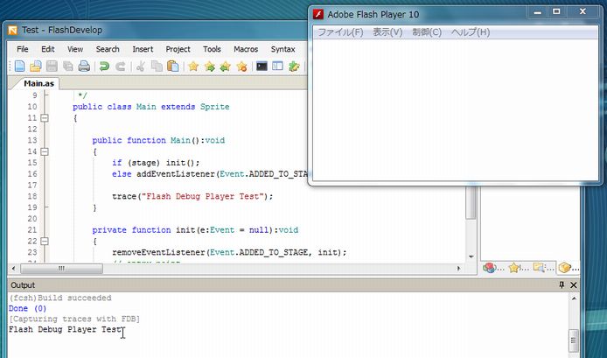
Task: Collapse the class code fold at line 11
Action: (45, 118)
